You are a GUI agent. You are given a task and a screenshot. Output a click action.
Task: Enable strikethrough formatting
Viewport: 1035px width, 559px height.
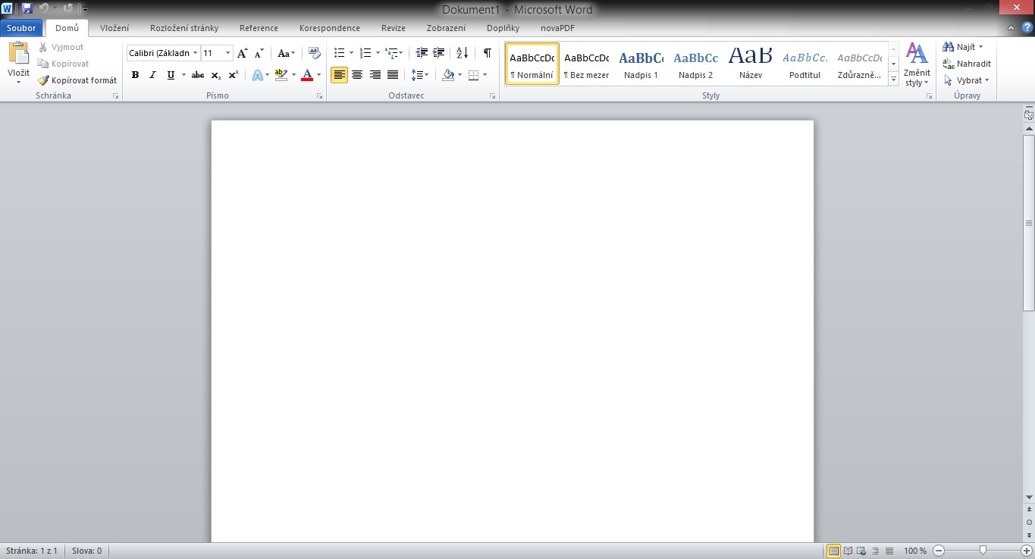[197, 74]
